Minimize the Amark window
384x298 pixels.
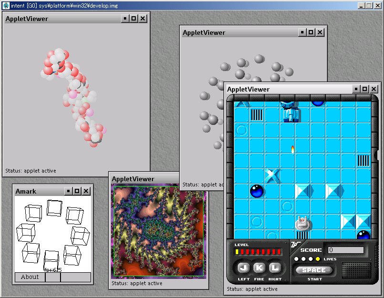(68, 191)
